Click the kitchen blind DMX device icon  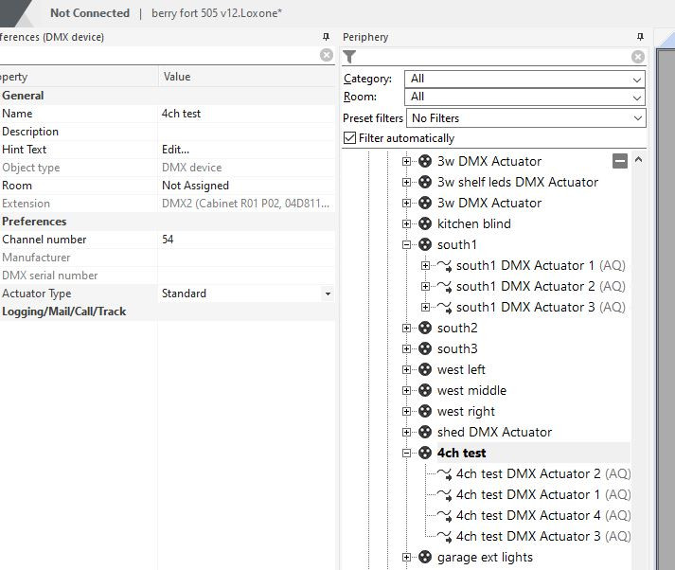425,223
